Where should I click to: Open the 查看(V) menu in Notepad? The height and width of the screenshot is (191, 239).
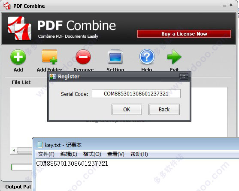pyautogui.click(x=116, y=154)
